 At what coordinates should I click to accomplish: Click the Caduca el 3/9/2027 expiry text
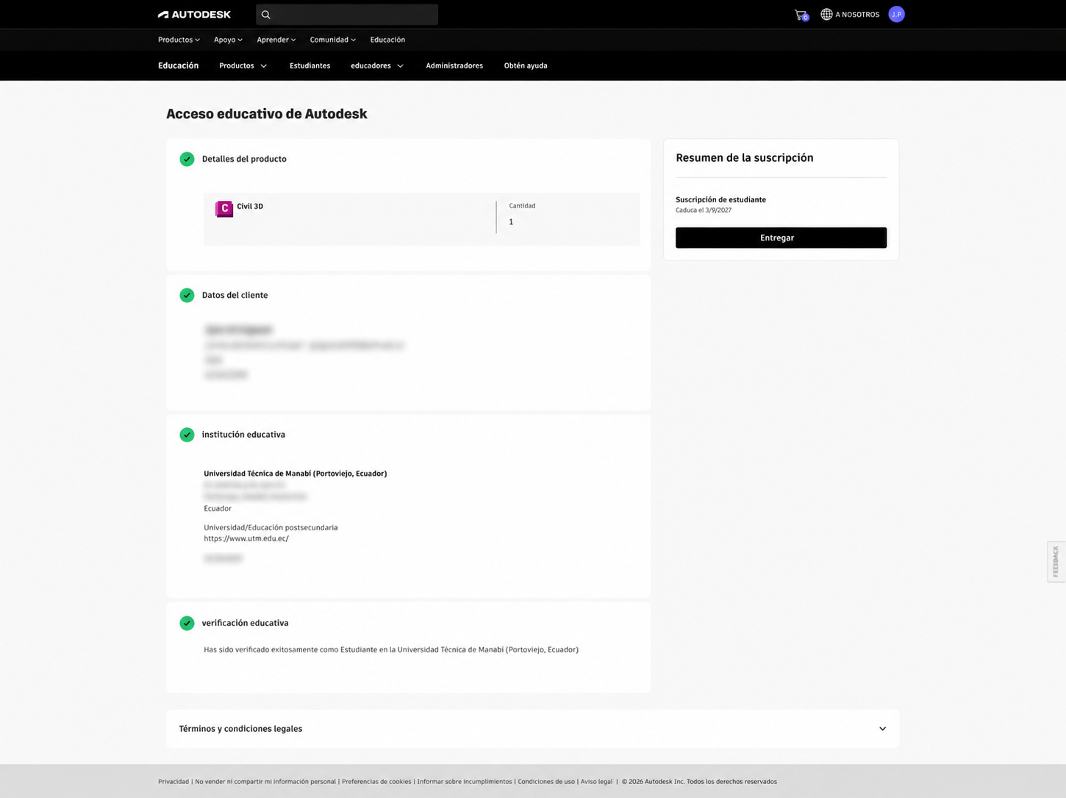click(x=704, y=210)
